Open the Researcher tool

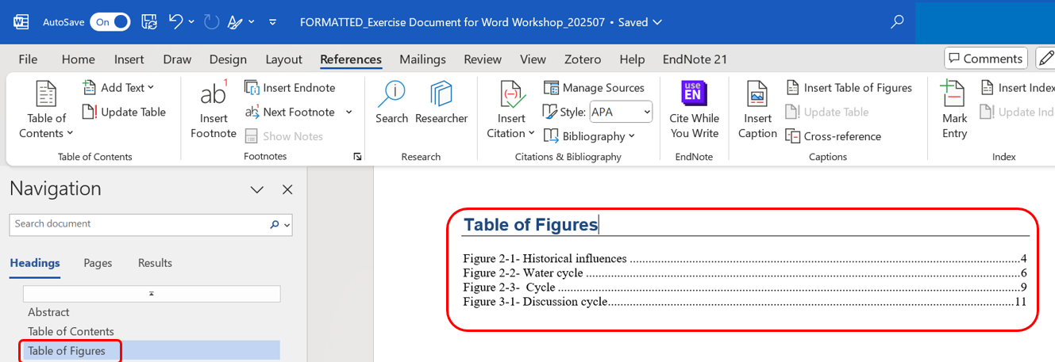(441, 95)
